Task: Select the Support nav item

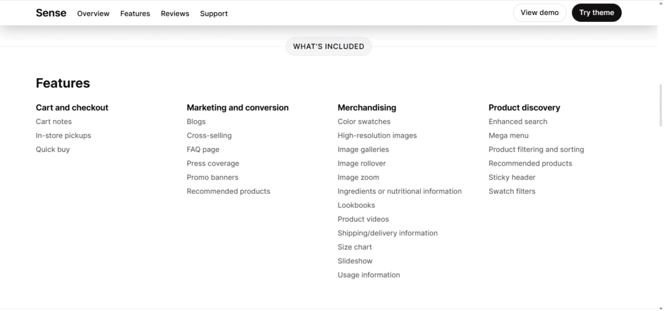Action: 214,14
